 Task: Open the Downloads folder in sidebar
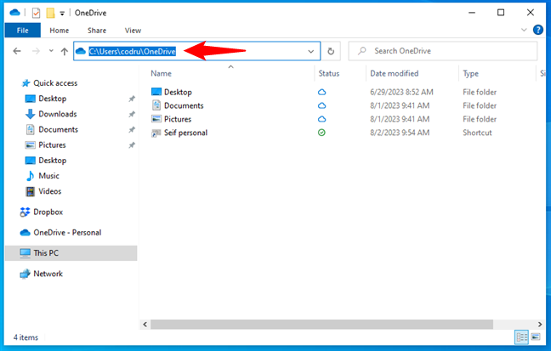tap(57, 114)
